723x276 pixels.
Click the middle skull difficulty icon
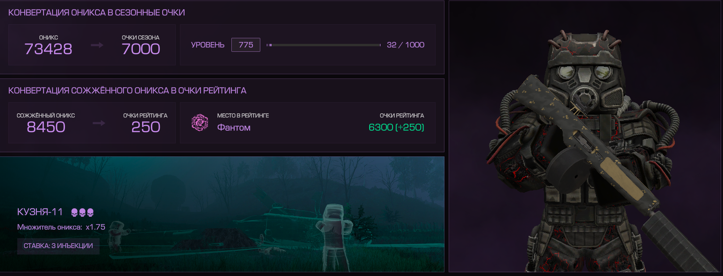82,212
